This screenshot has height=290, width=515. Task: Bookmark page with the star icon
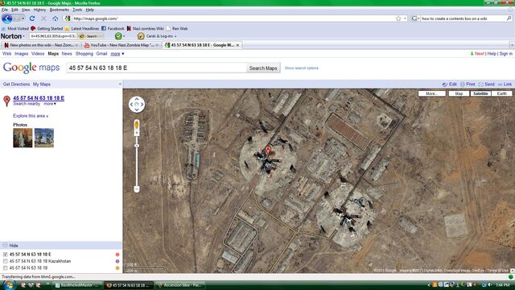coord(398,19)
